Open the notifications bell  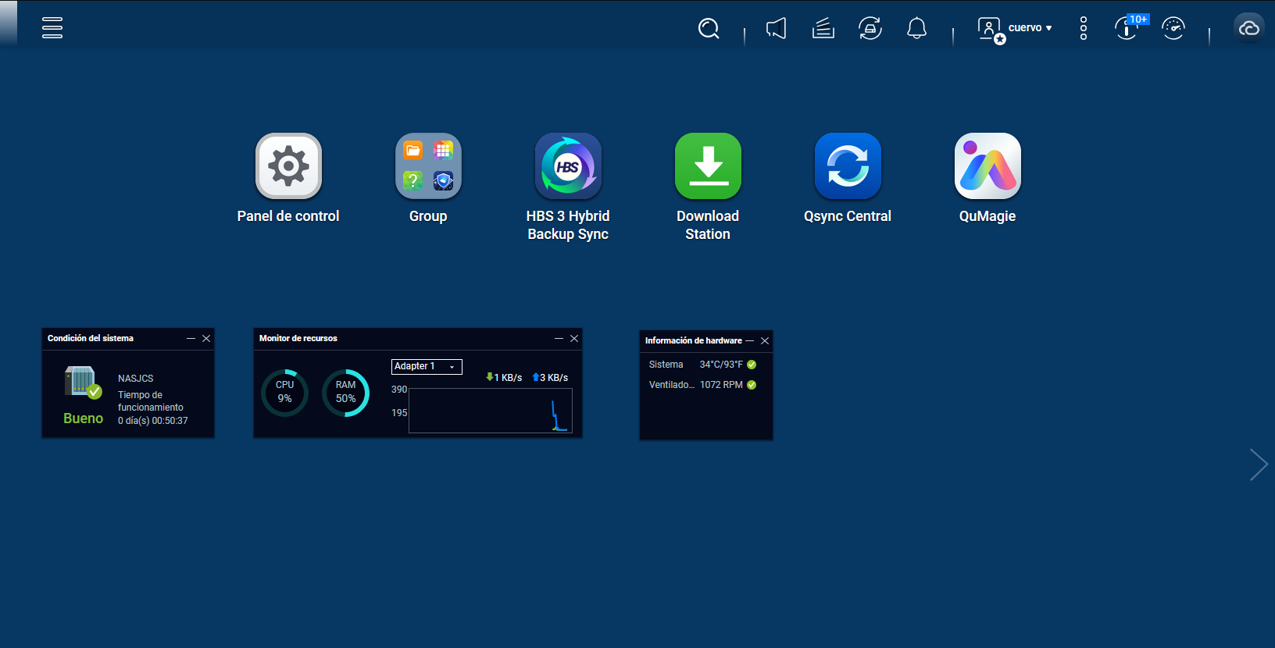tap(916, 29)
